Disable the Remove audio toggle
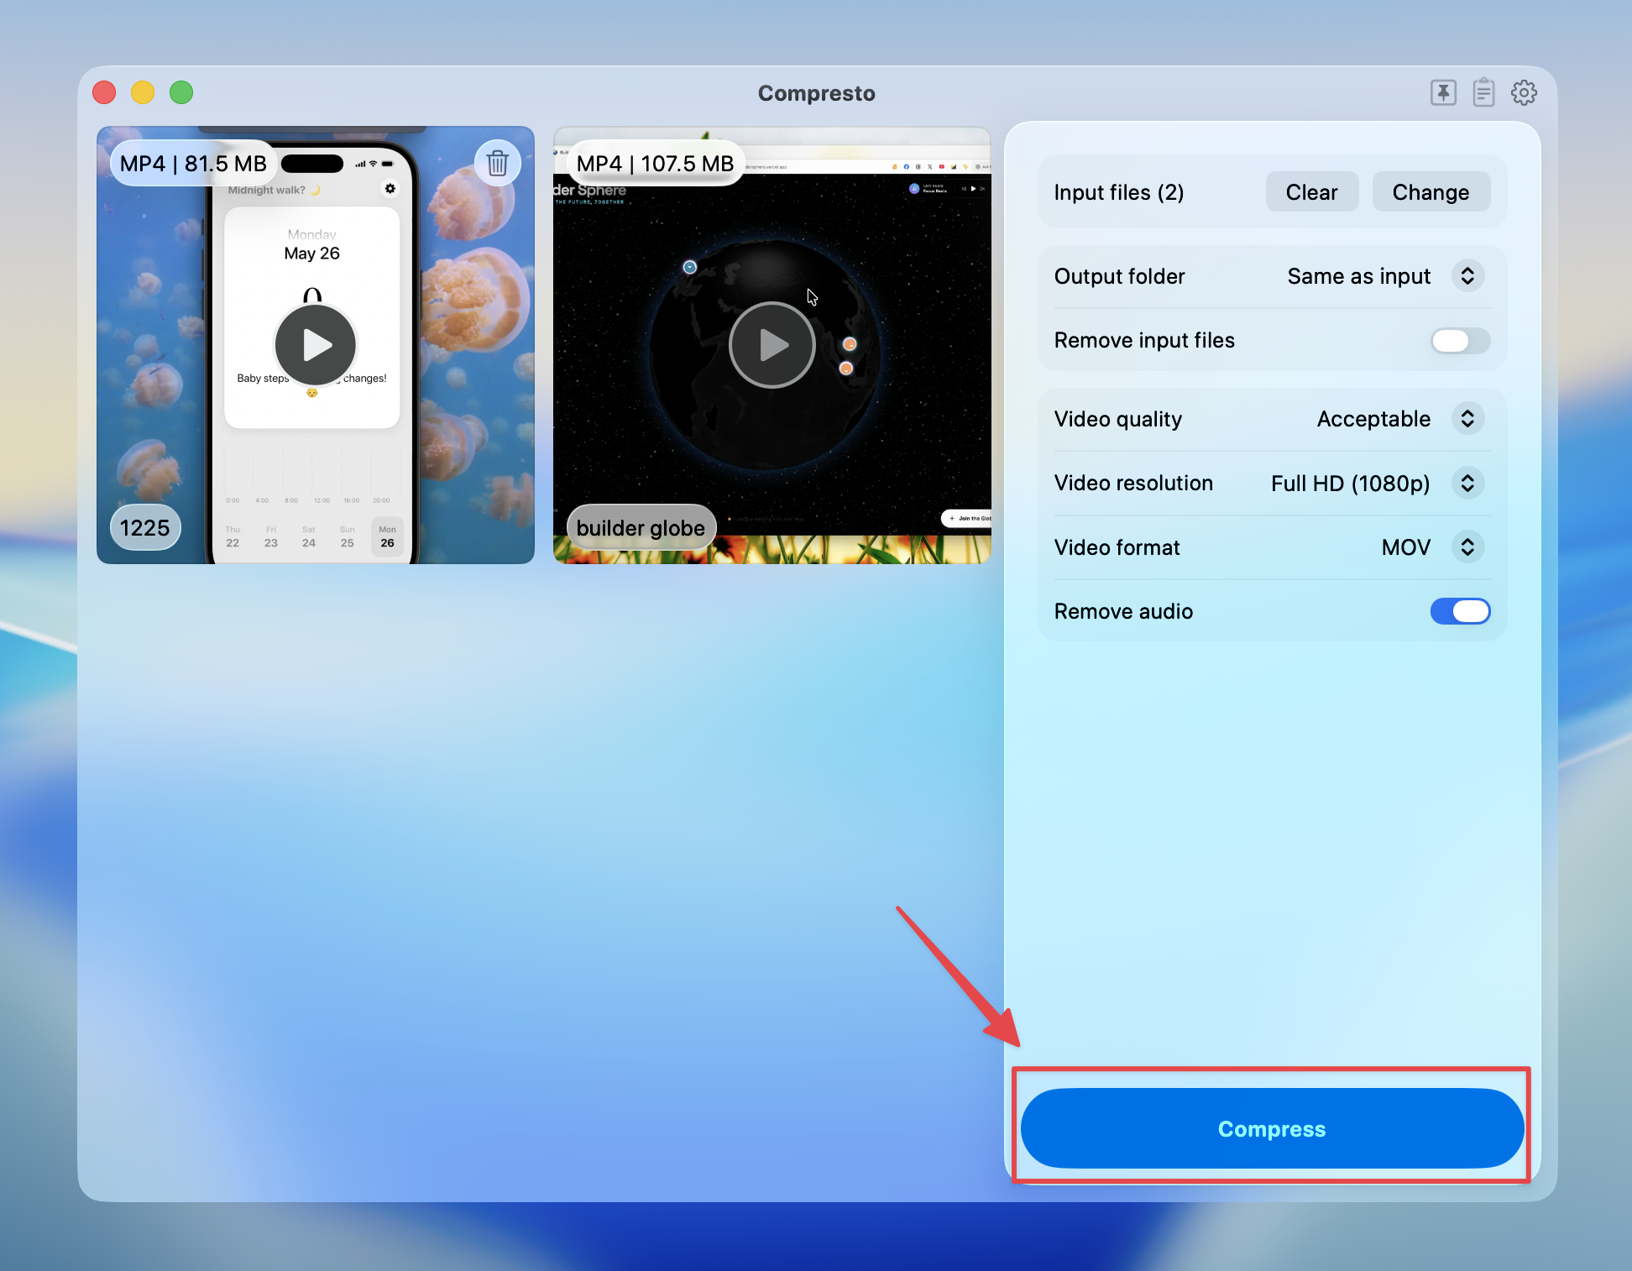The width and height of the screenshot is (1632, 1271). (x=1460, y=611)
